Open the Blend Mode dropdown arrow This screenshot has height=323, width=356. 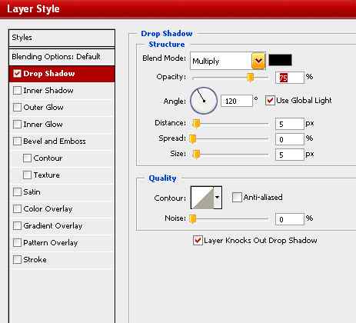258,61
